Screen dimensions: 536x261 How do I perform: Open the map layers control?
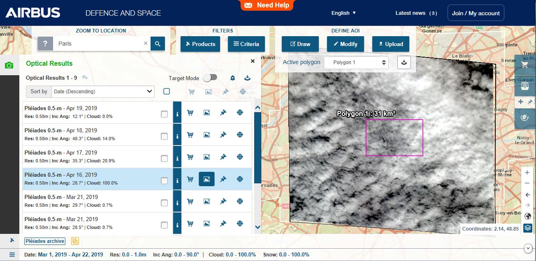(528, 228)
